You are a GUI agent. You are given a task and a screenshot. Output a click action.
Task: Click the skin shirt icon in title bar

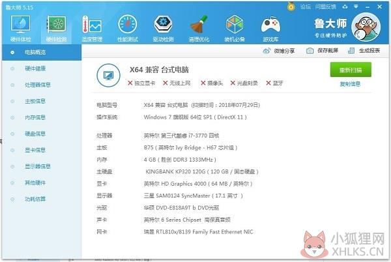tap(345, 7)
